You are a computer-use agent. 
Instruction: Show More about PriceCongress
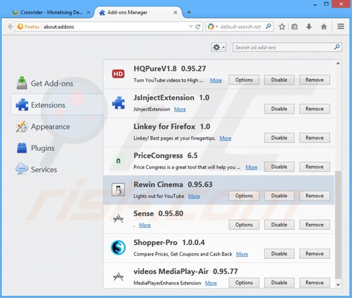(x=252, y=167)
